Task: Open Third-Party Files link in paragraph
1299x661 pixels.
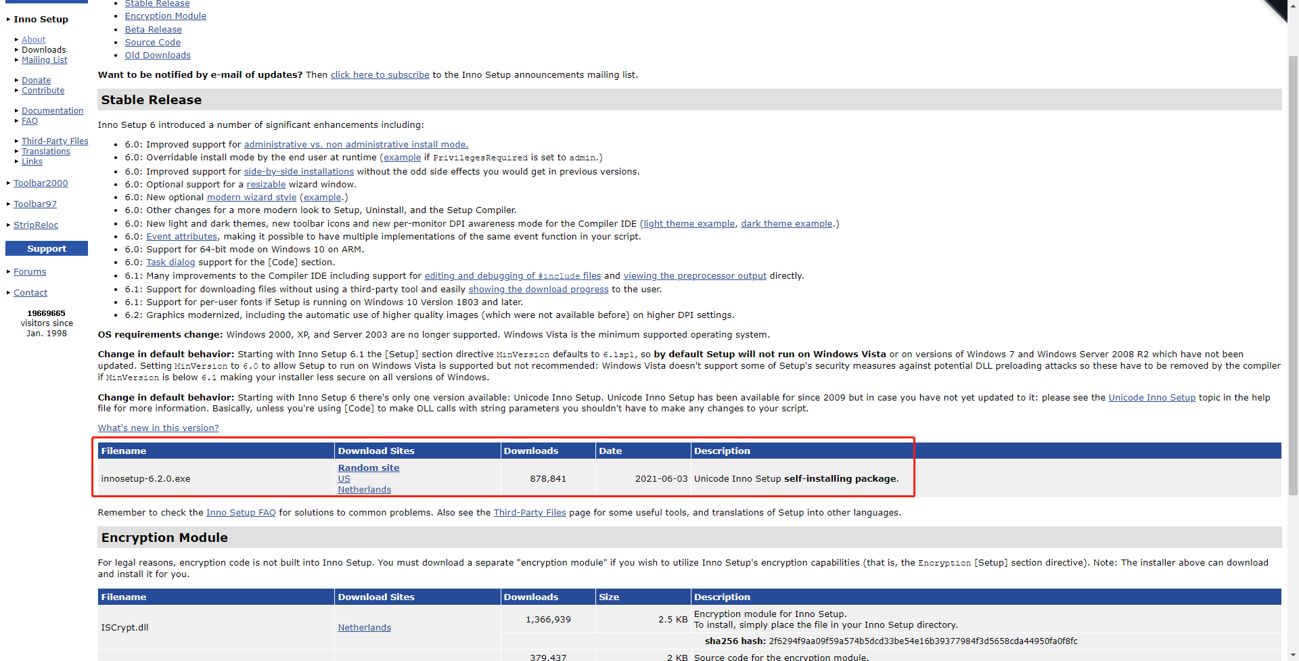Action: (x=530, y=513)
